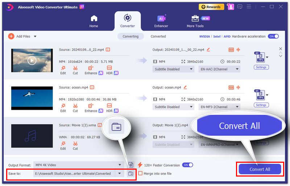Screen dimensions: 290x186
Task: Expand format arrow for ocean.mp4
Action: tap(267, 95)
